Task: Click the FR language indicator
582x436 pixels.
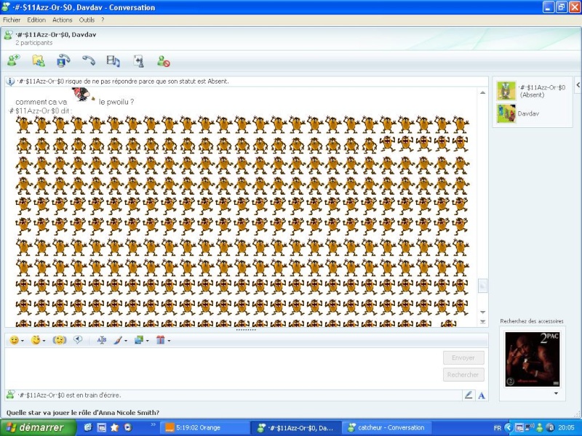Action: [x=498, y=428]
